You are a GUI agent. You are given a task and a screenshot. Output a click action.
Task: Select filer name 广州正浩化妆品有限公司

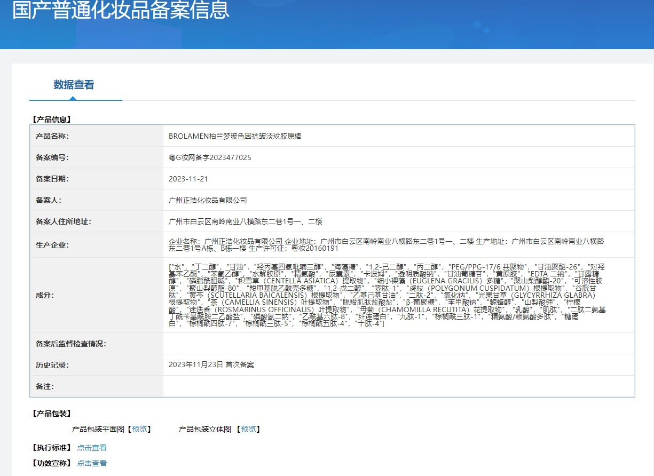pyautogui.click(x=208, y=200)
